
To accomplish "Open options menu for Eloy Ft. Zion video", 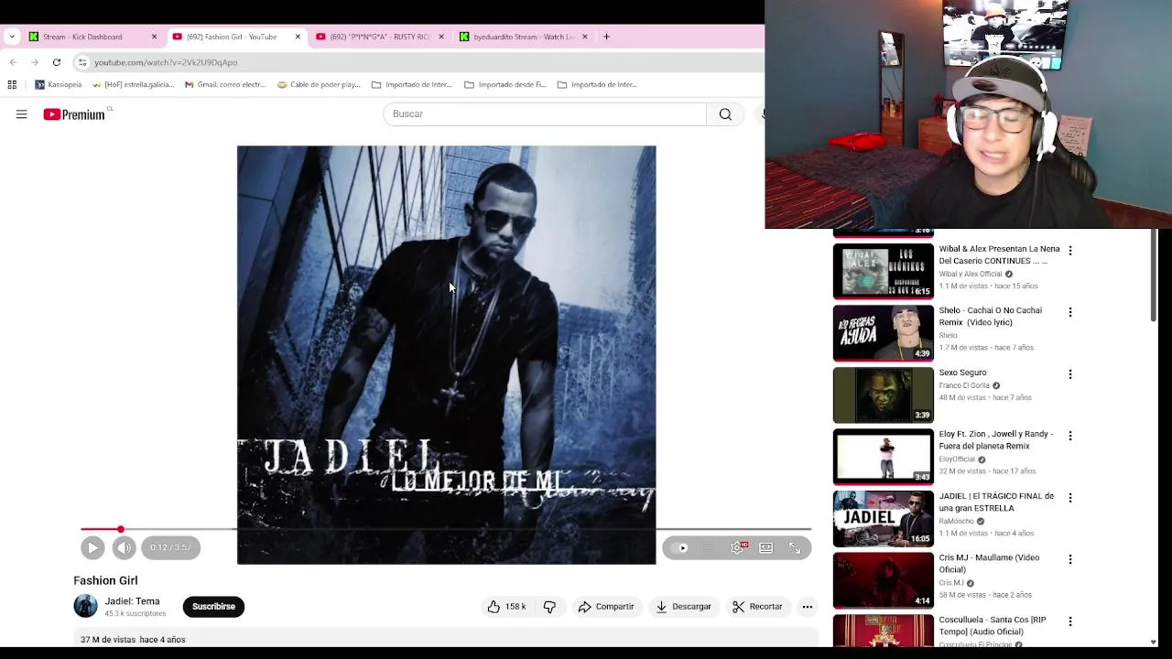I will pos(1070,436).
